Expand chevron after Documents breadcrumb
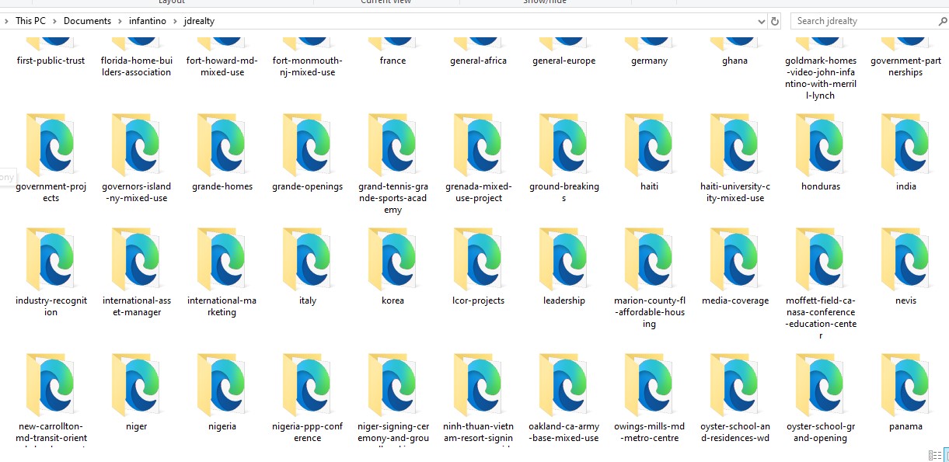This screenshot has height=462, width=949. (120, 21)
